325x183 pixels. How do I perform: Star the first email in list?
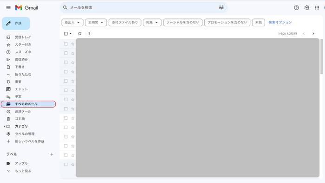[x=73, y=44]
